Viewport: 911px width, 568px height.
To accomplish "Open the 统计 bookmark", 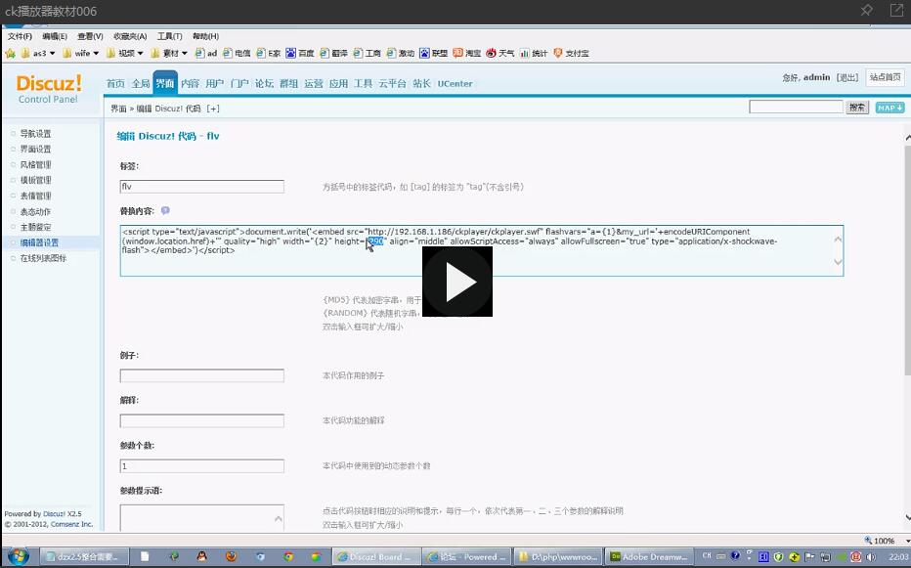I will pyautogui.click(x=534, y=53).
